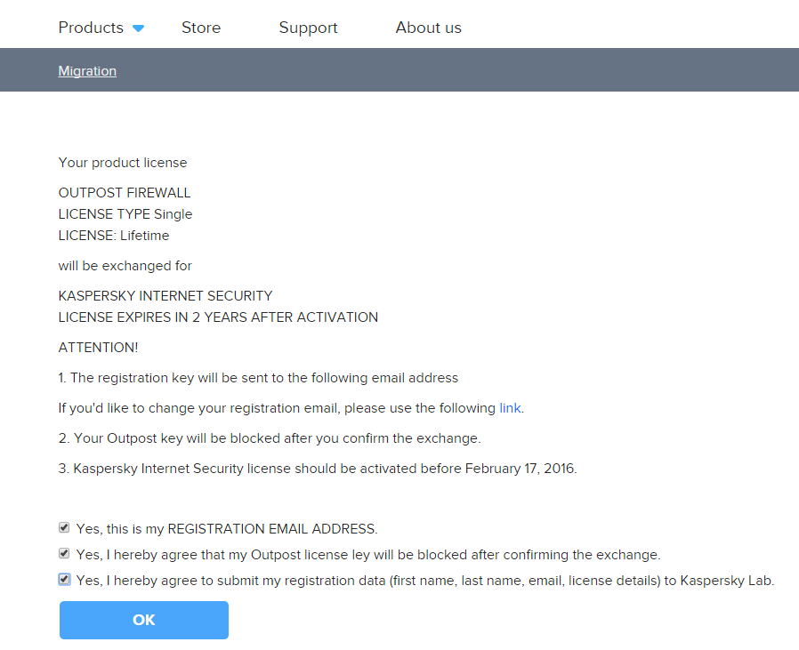Follow the 'link' to change registration email
Viewport: 799px width, 650px height.
510,408
